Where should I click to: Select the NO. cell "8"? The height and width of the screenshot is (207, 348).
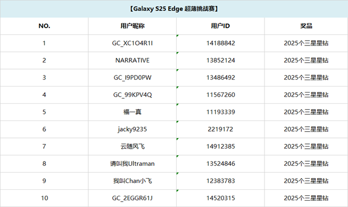[x=44, y=164]
